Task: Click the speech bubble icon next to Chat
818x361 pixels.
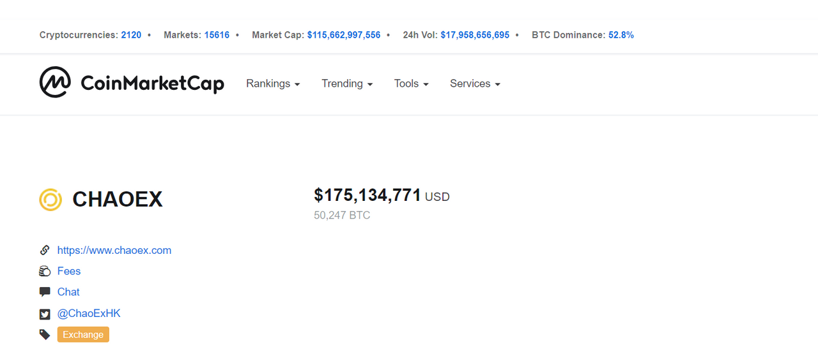Action: tap(45, 292)
